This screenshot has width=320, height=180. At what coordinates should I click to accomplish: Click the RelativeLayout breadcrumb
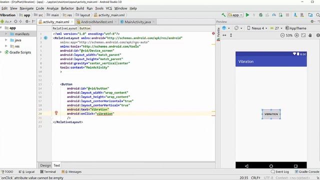pos(64,28)
